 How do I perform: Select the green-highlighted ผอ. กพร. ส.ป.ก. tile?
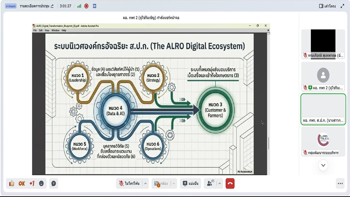[323, 109]
